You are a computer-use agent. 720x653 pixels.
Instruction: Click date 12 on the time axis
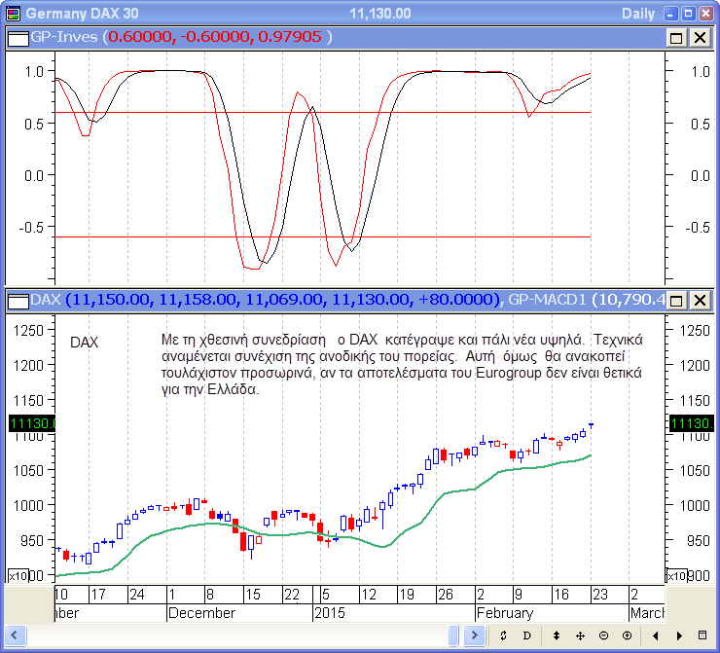point(369,595)
